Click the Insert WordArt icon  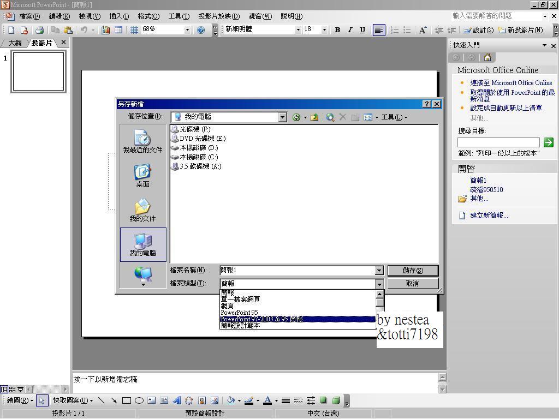(176, 400)
